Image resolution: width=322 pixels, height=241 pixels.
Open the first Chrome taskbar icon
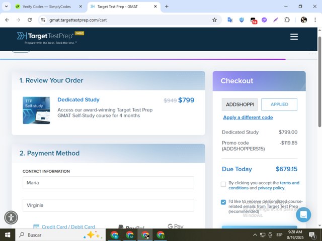(114, 235)
